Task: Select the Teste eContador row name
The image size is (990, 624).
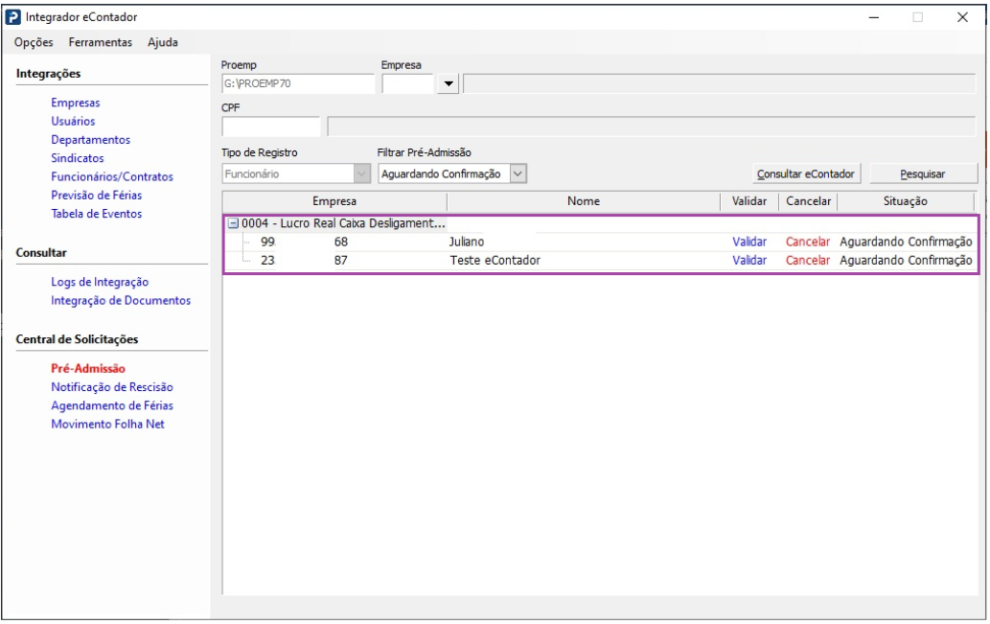Action: tap(495, 260)
